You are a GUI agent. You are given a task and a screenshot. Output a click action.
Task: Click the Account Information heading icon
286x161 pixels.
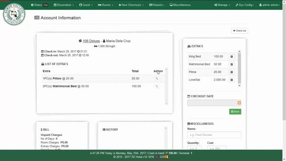(x=37, y=18)
